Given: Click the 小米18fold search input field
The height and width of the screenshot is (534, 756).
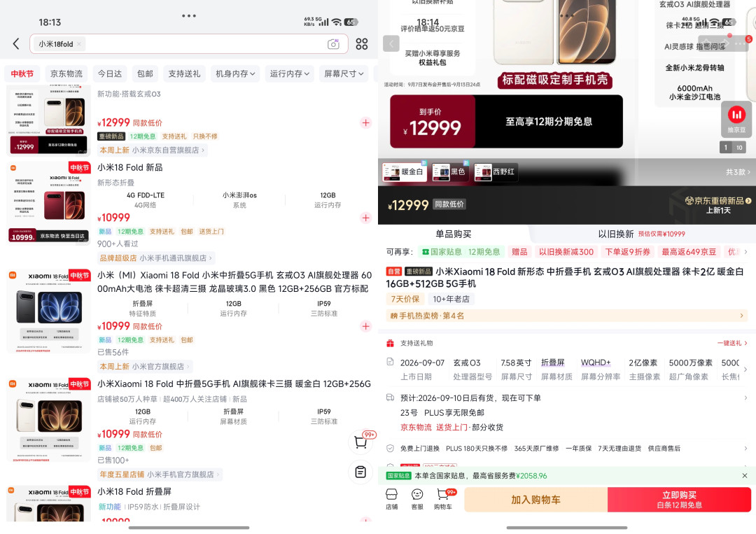Looking at the screenshot, I should tap(188, 44).
